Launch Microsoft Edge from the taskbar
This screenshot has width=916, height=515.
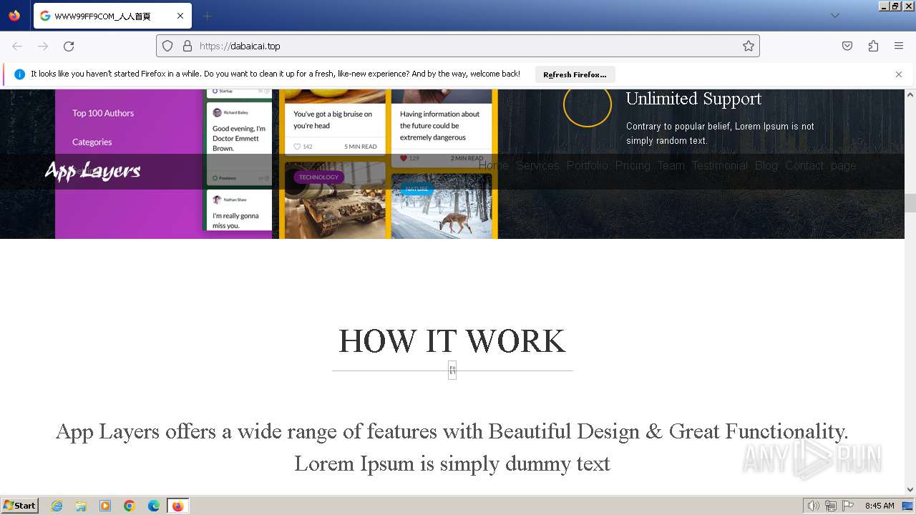[x=153, y=506]
